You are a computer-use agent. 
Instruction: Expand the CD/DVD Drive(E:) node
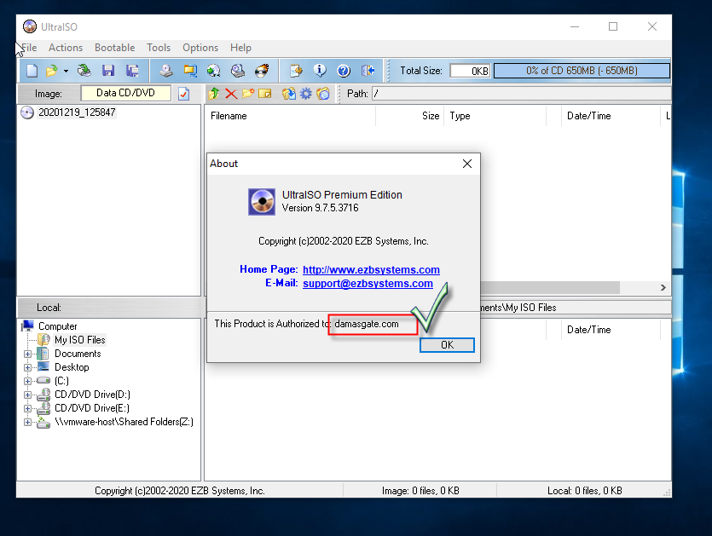click(x=27, y=408)
